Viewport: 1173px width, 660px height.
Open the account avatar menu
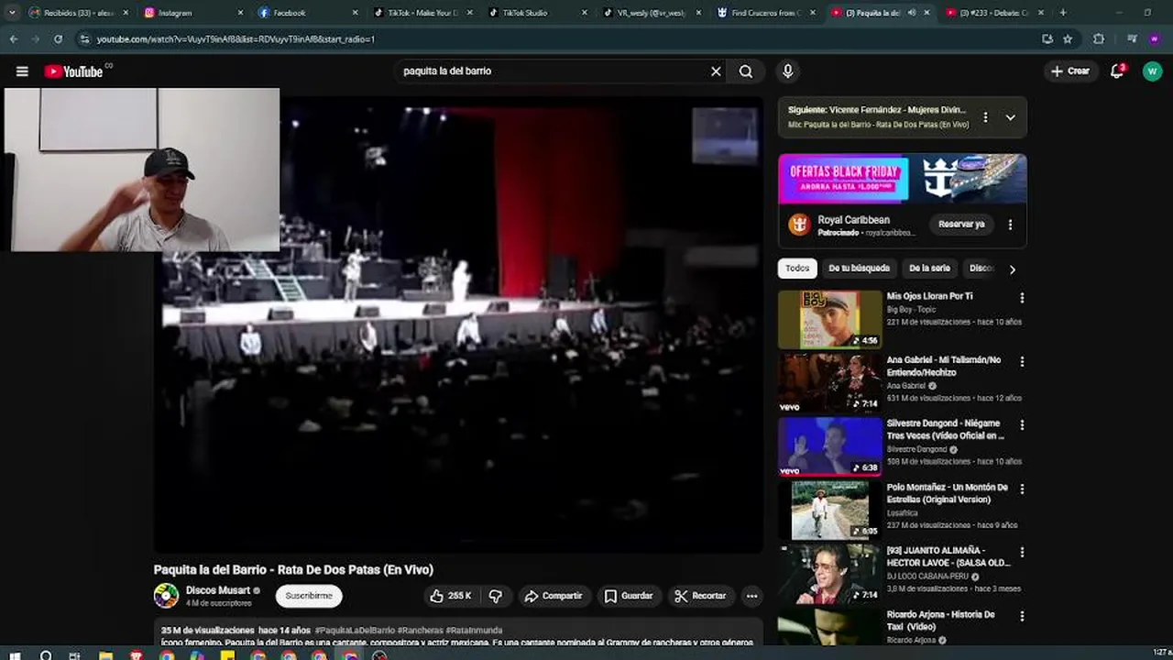coord(1152,71)
